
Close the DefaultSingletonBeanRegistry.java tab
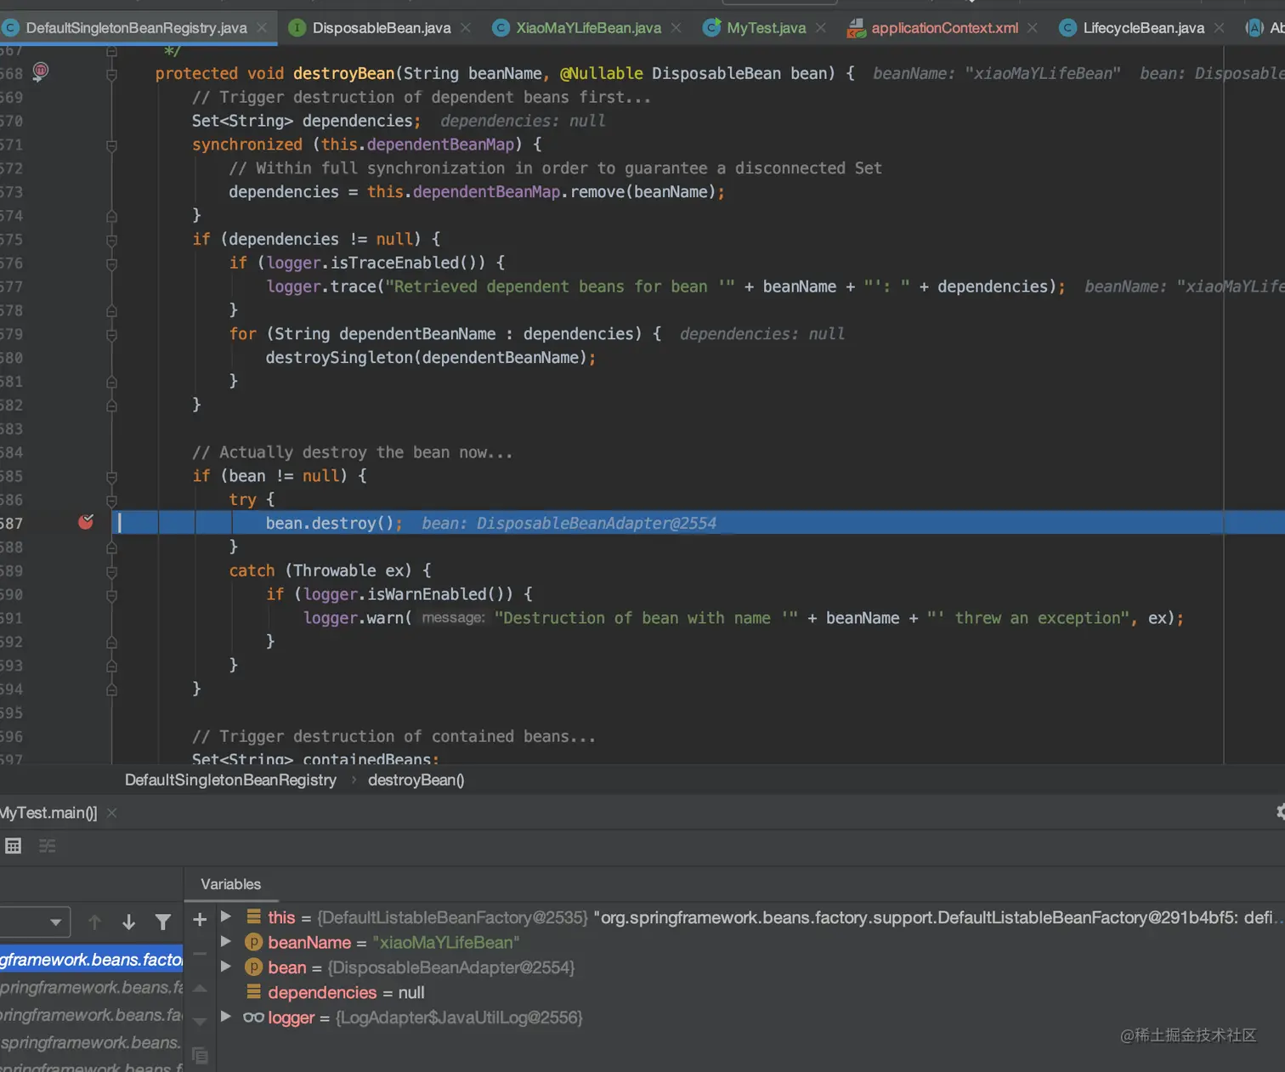point(262,28)
